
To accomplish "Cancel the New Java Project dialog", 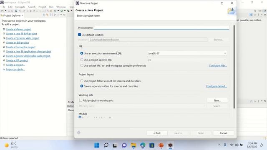I will [x=223, y=133].
